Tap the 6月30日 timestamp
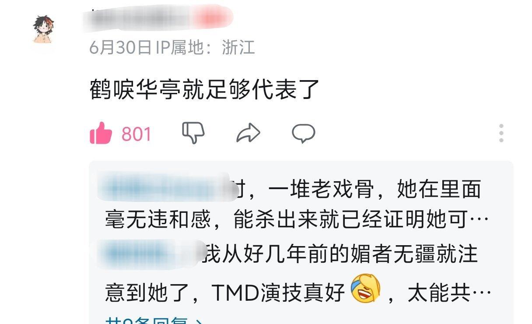 coord(121,47)
